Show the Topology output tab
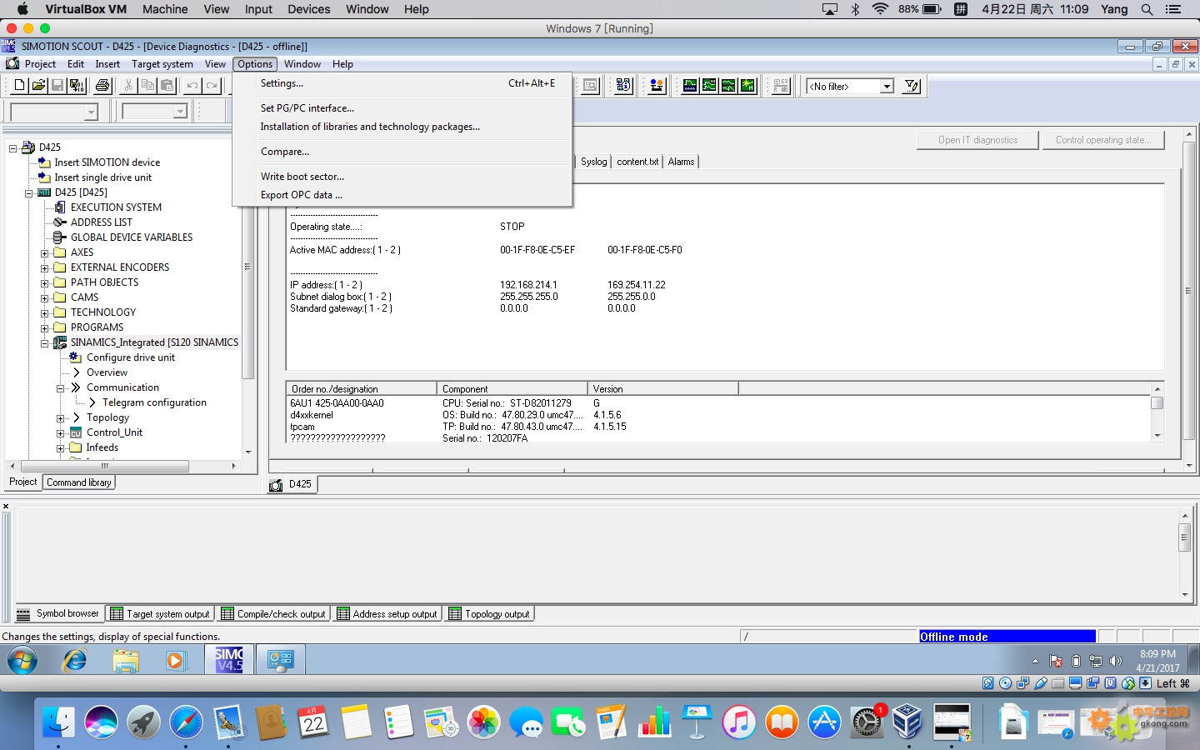 (x=489, y=614)
